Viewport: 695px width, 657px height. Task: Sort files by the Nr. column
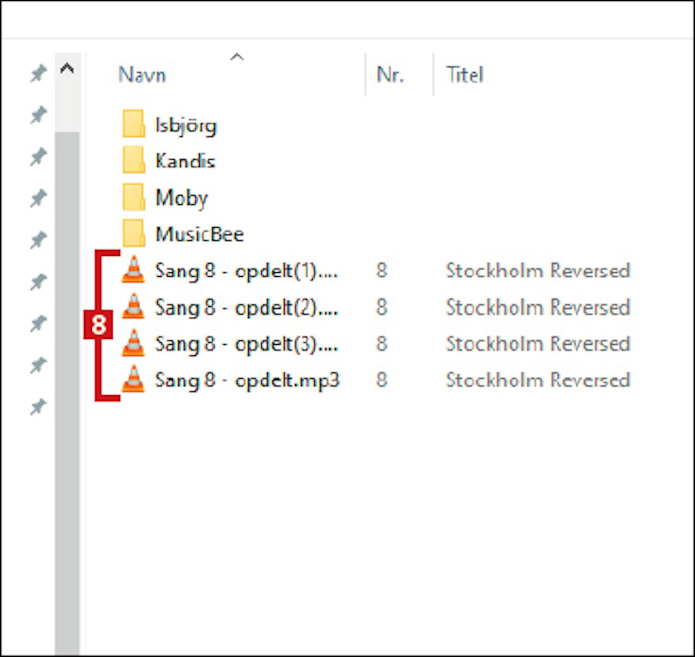(x=390, y=75)
